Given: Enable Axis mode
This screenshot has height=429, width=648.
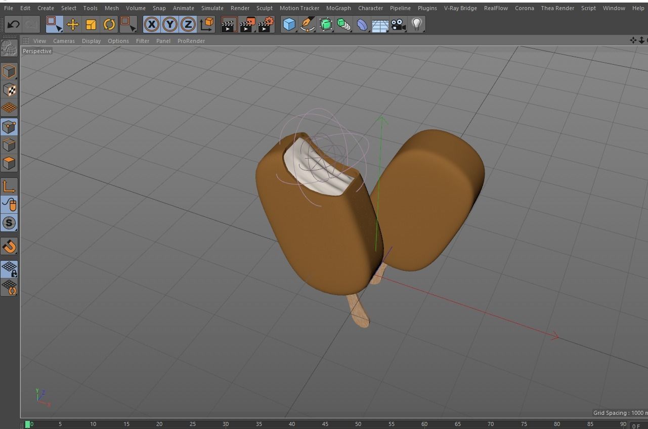Looking at the screenshot, I should pyautogui.click(x=9, y=186).
